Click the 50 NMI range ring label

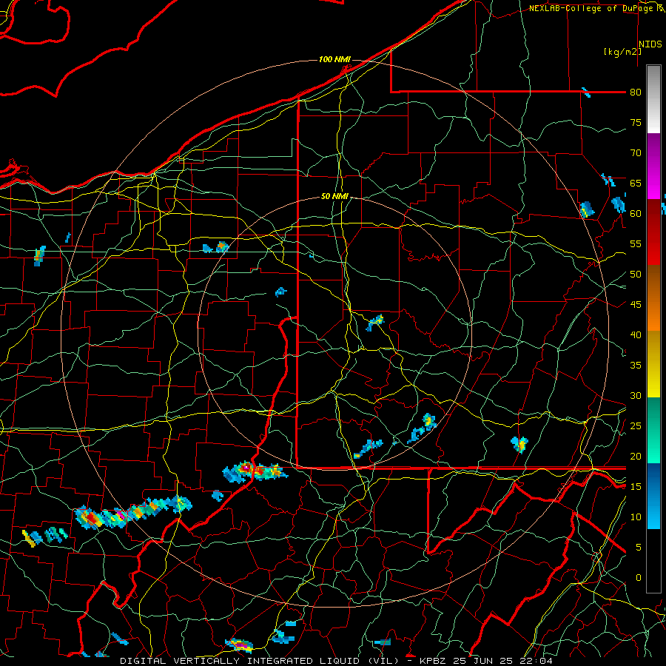[334, 196]
